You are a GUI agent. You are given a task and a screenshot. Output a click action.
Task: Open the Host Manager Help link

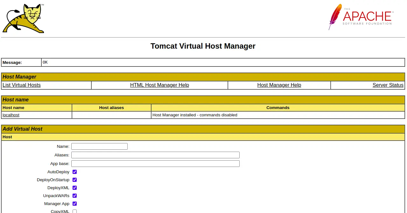(x=279, y=85)
